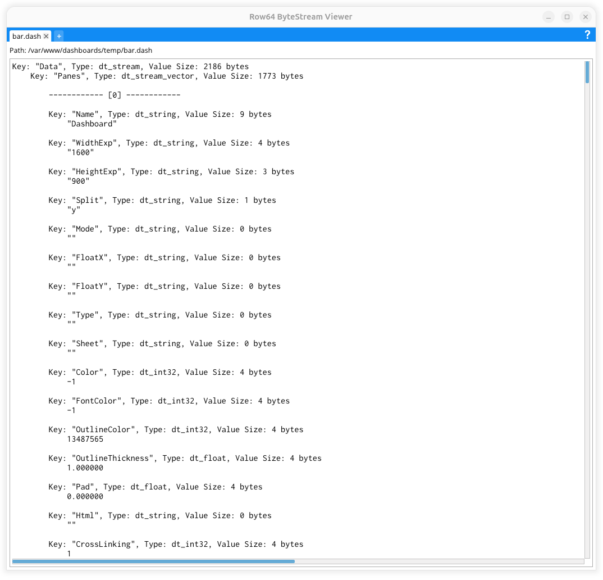Click the Key "OutlineColor" line
The image size is (603, 580).
[176, 430]
